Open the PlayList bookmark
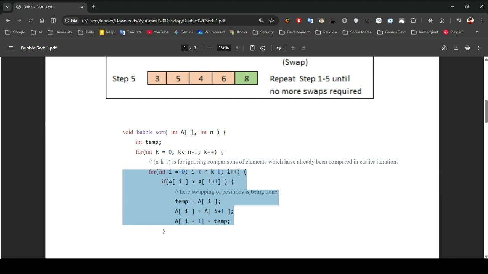Viewport: 488px width, 274px height. point(453,32)
